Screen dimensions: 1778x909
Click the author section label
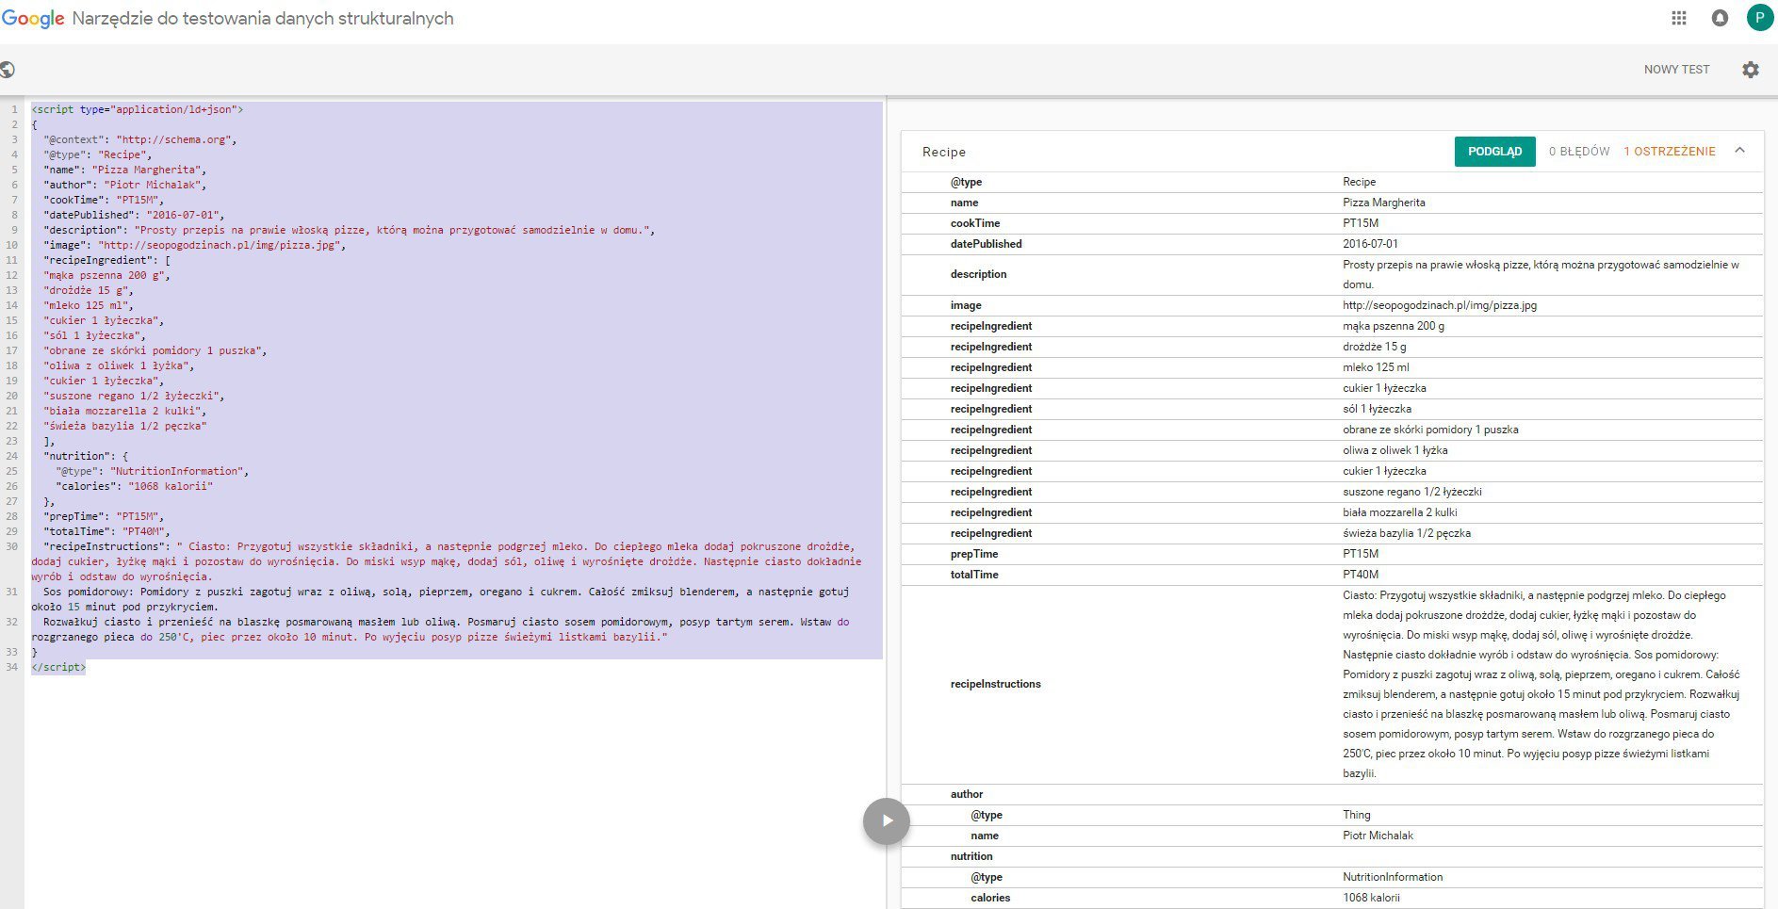coord(966,794)
